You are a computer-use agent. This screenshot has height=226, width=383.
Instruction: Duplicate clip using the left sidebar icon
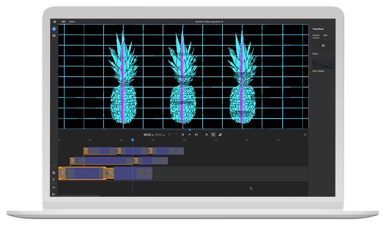(x=54, y=173)
